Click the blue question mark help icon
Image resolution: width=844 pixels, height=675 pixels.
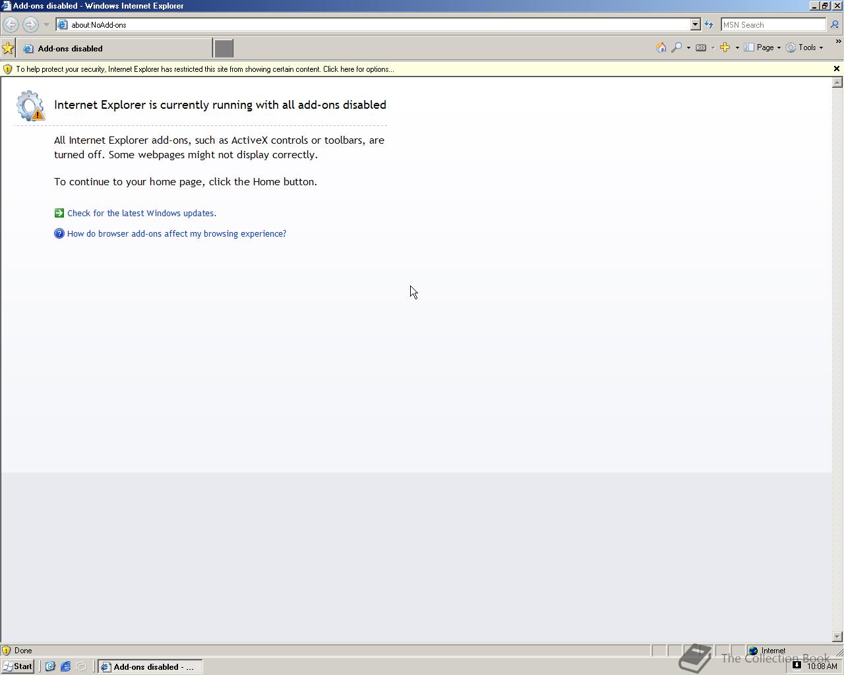click(x=59, y=233)
